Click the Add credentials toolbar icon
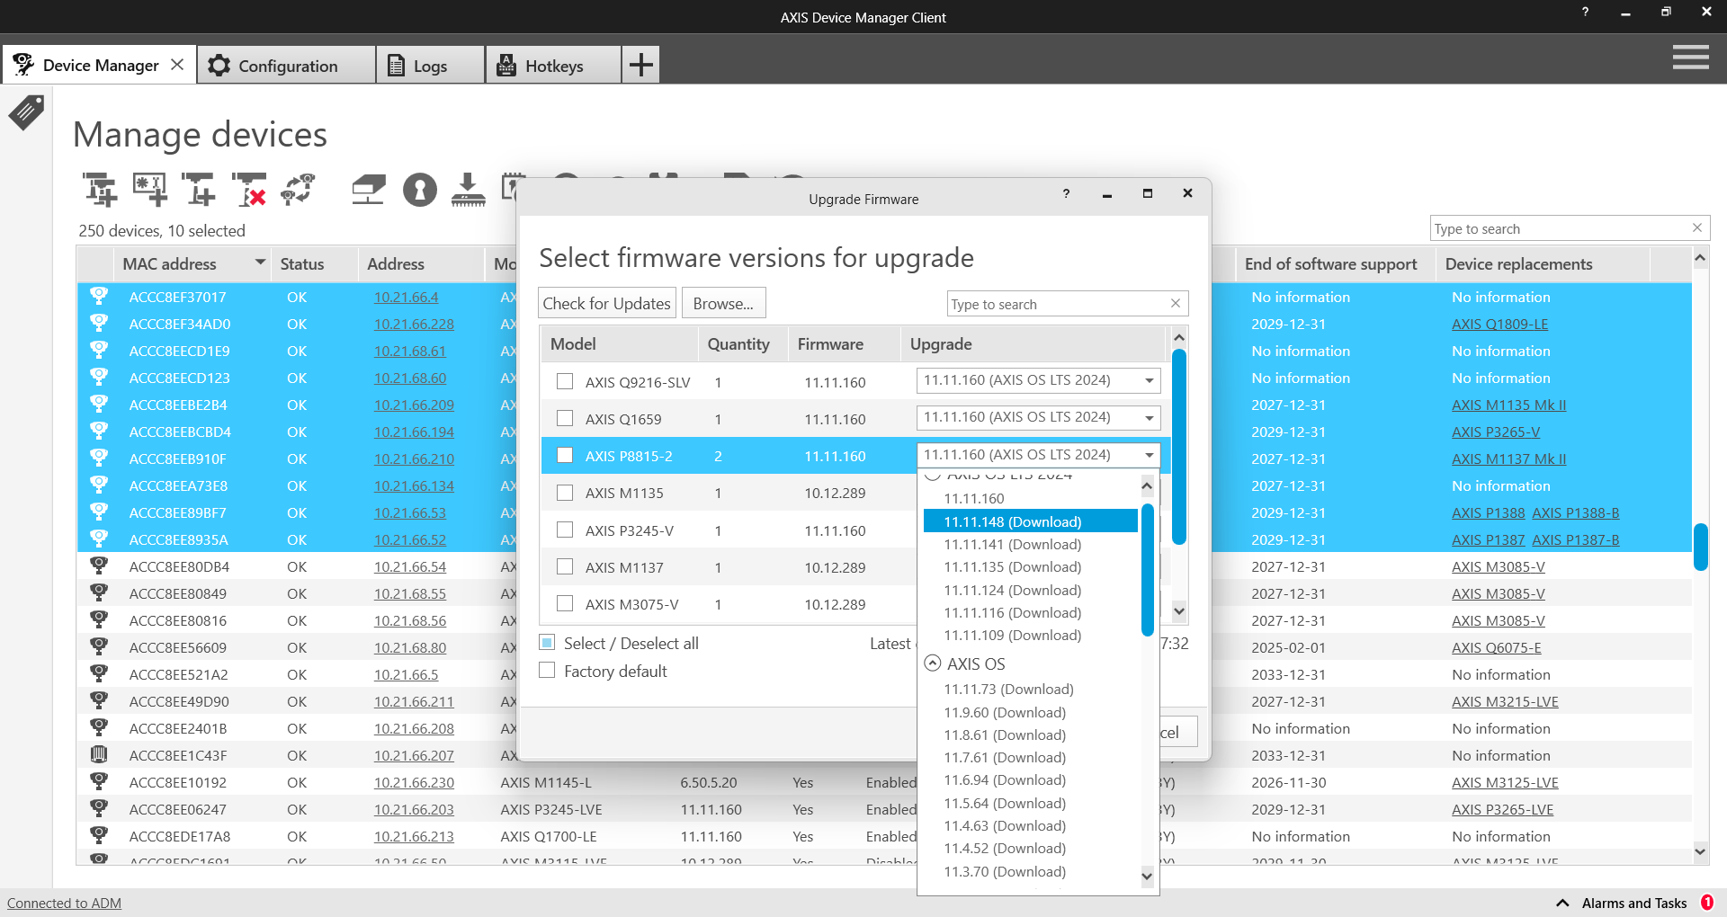The width and height of the screenshot is (1727, 917). [x=149, y=190]
